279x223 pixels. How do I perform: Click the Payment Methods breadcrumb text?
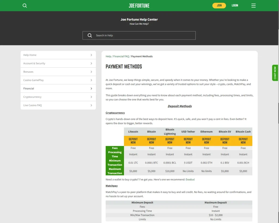pyautogui.click(x=142, y=56)
